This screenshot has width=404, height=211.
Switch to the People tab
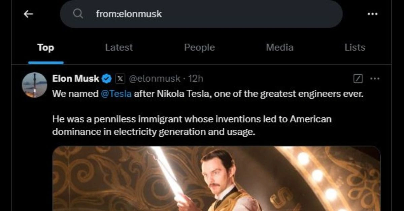[x=199, y=48]
